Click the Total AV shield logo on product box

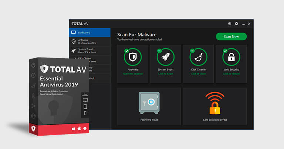44,69
